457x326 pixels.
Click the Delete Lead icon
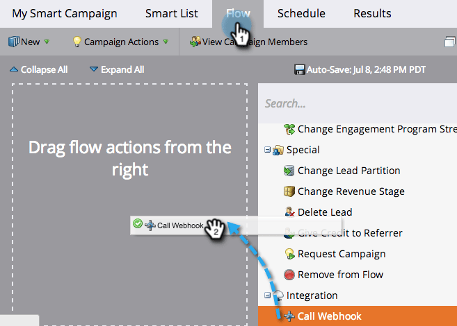(x=289, y=212)
